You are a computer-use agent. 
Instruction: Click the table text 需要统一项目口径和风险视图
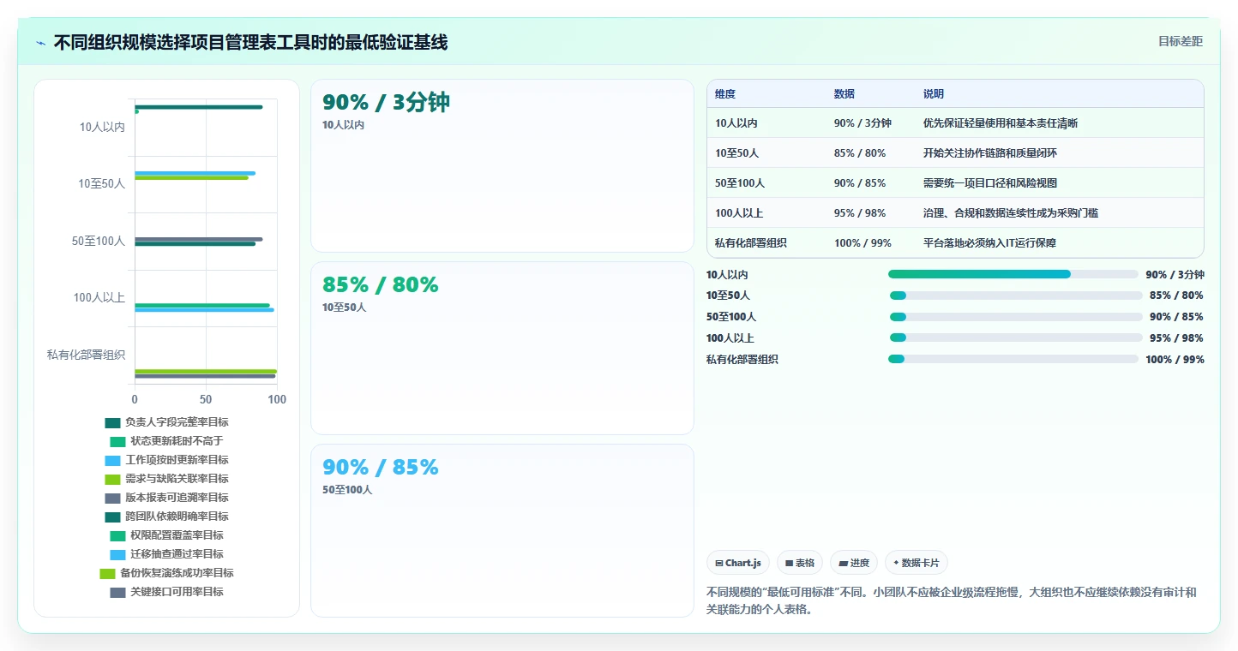click(x=990, y=183)
